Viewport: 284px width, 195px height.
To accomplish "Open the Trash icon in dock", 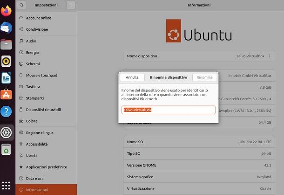I will 6,149.
